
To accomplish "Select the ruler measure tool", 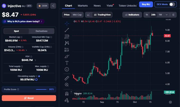I will [x=67, y=78].
